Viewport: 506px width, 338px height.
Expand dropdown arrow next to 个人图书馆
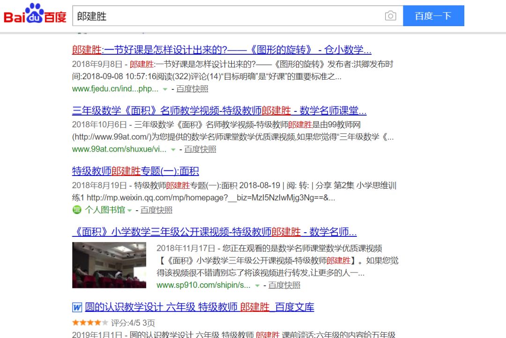pyautogui.click(x=129, y=211)
